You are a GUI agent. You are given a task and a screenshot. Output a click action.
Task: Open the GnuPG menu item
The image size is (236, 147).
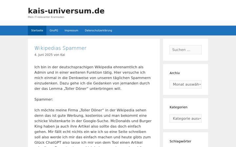[54, 30]
